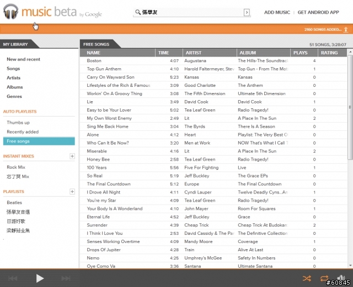Select Carry On Wayward Son

[110, 77]
